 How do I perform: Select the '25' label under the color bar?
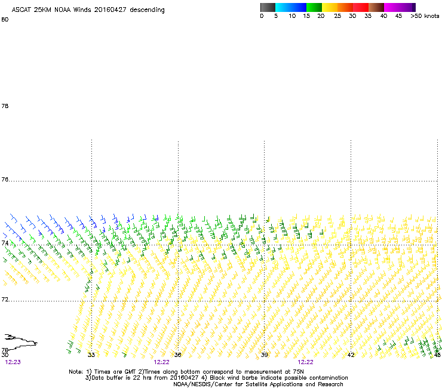(337, 16)
